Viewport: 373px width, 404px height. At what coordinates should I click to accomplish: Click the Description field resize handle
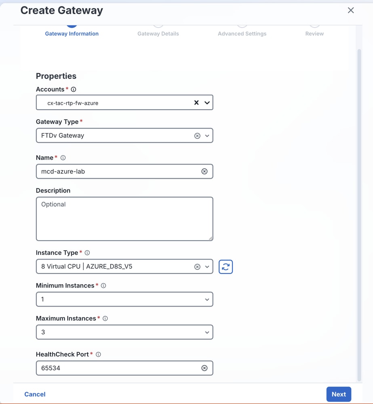pos(211,239)
